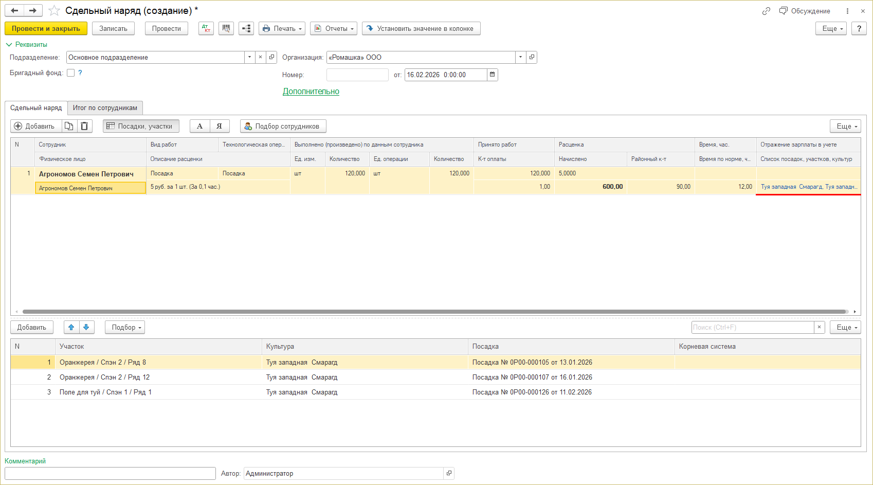Image resolution: width=873 pixels, height=485 pixels.
Task: Delete the selected row with the trash icon
Action: point(84,126)
